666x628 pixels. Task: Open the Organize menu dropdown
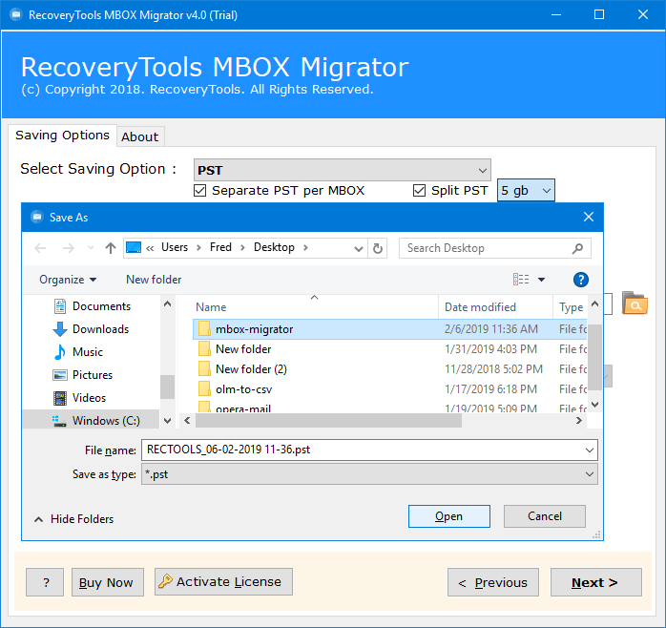68,280
